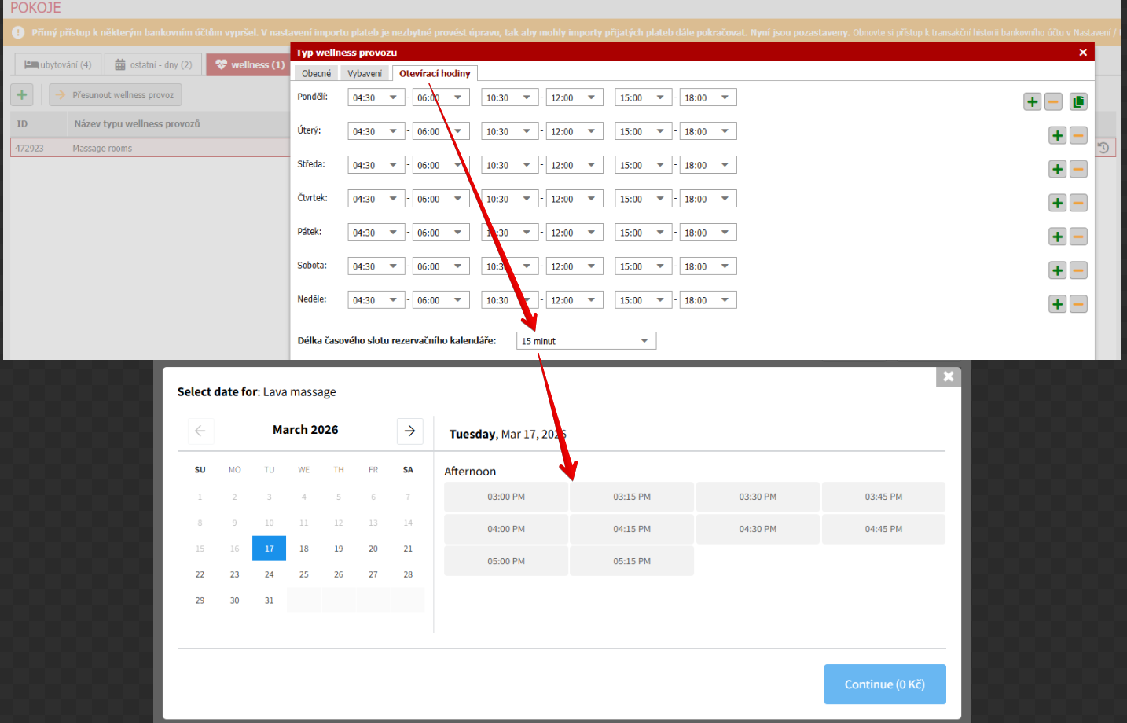Click the minus icon for Neděle row

pyautogui.click(x=1078, y=304)
